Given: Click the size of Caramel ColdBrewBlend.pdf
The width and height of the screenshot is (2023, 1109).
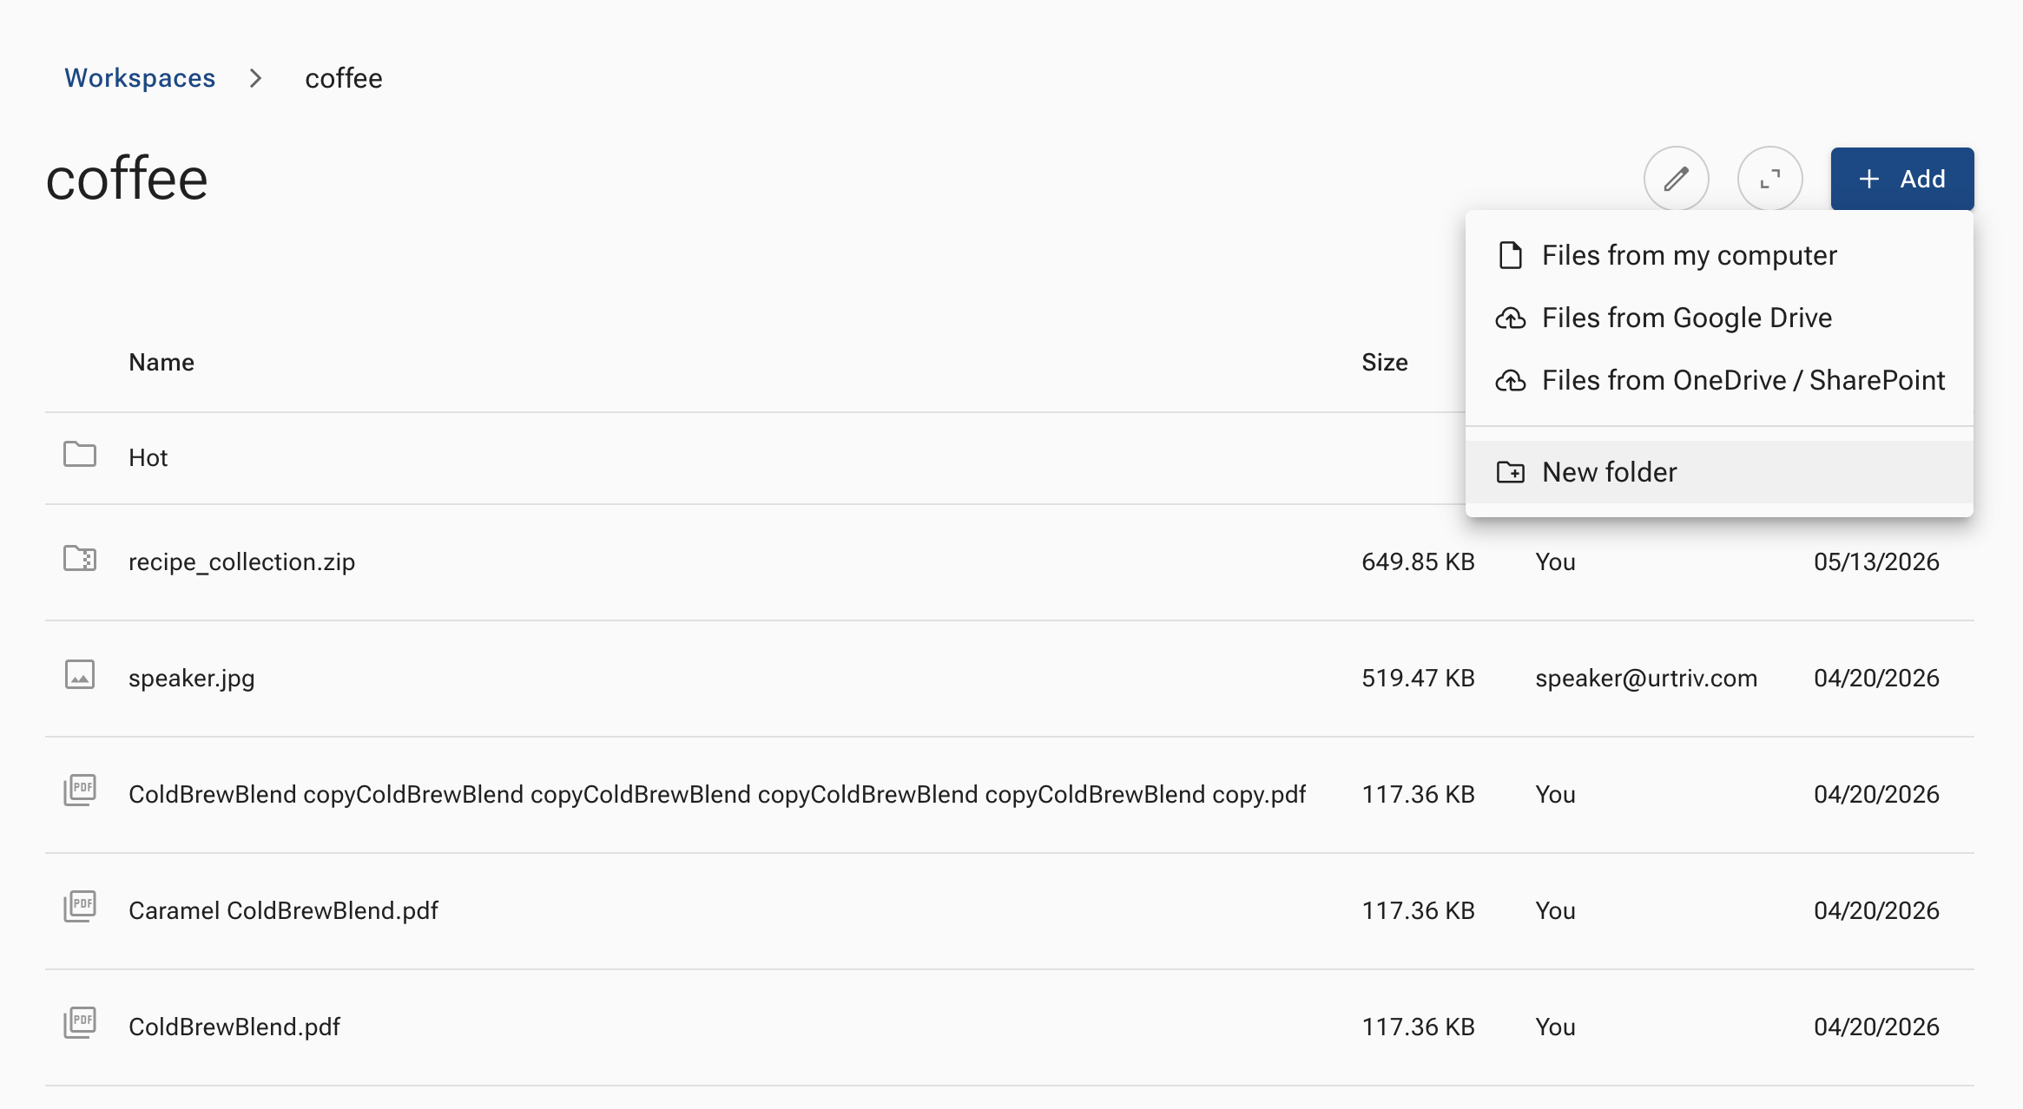Looking at the screenshot, I should coord(1418,910).
